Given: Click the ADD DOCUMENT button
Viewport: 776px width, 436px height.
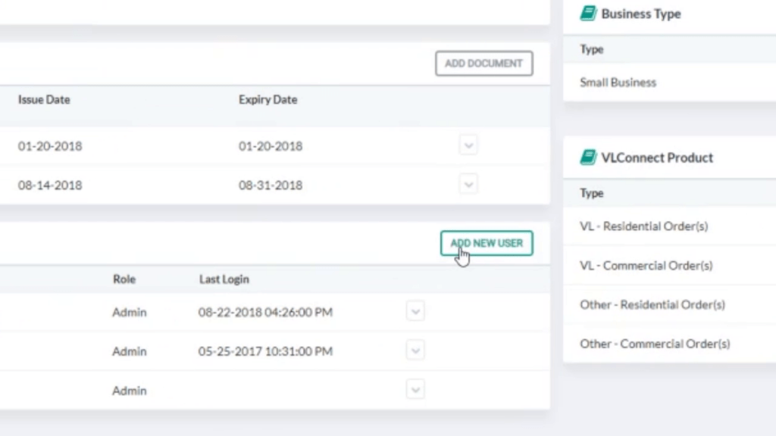Looking at the screenshot, I should [484, 64].
